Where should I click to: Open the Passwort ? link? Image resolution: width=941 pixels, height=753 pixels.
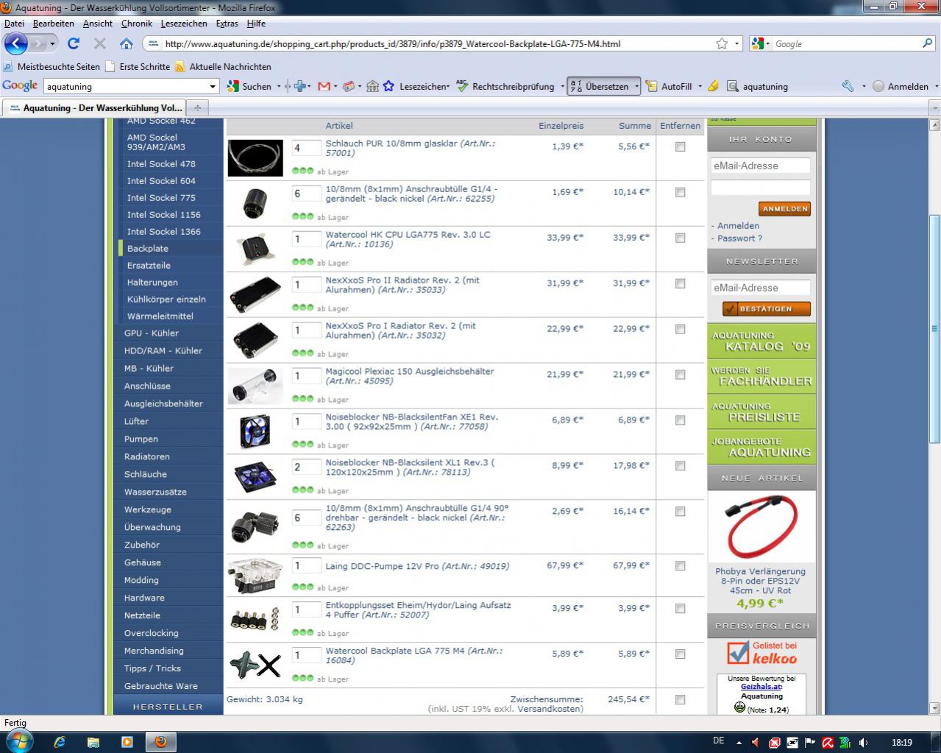click(x=739, y=238)
